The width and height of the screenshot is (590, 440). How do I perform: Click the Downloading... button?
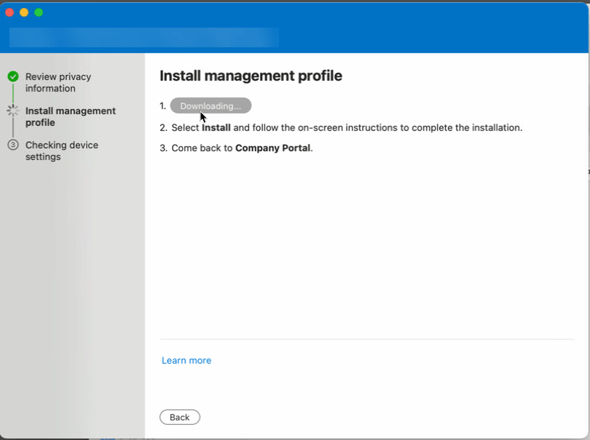(x=211, y=105)
